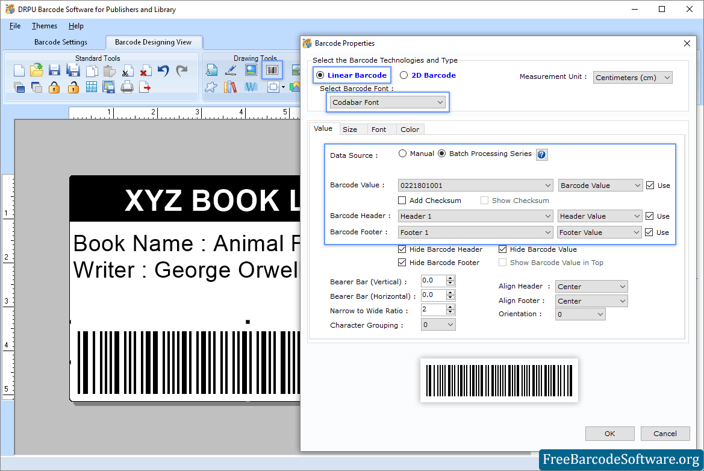Screen dimensions: 704x471
Task: Open the Themes menu
Action: coord(45,25)
